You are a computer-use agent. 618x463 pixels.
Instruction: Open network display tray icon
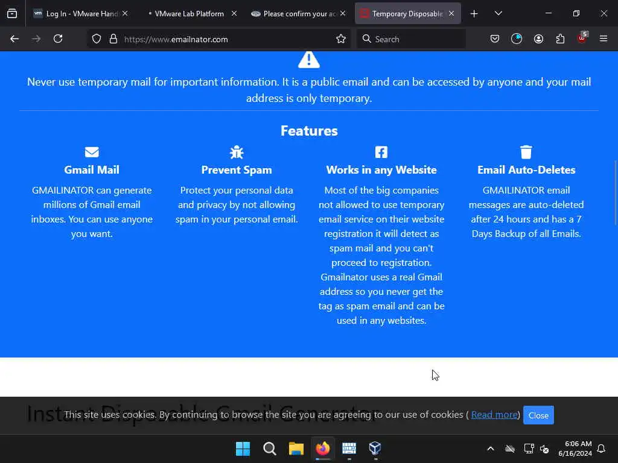click(529, 449)
